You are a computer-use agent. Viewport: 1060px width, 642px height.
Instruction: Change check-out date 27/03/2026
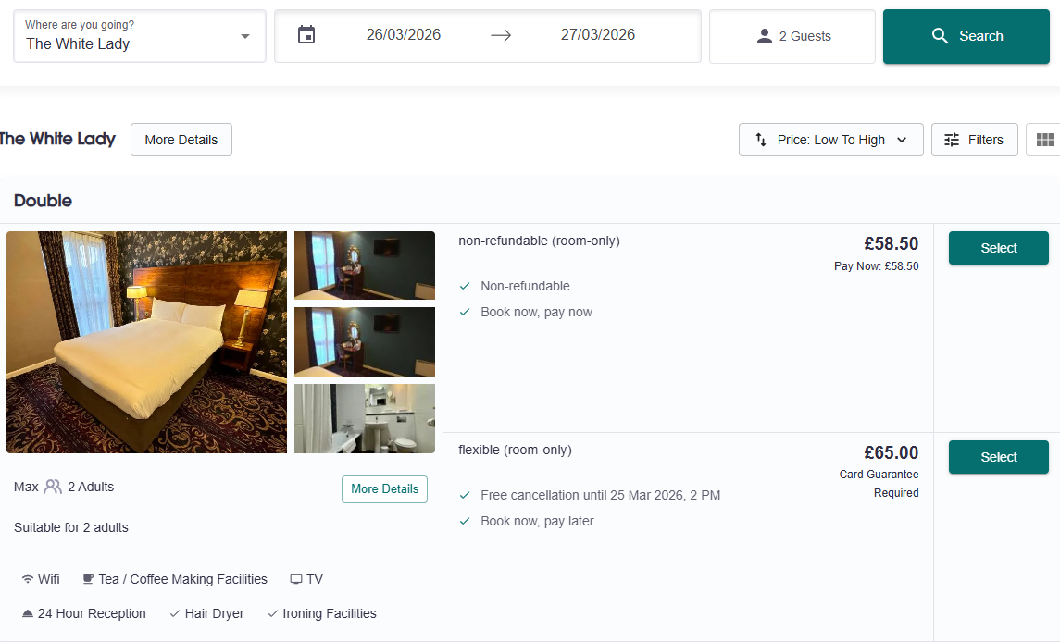(x=598, y=34)
